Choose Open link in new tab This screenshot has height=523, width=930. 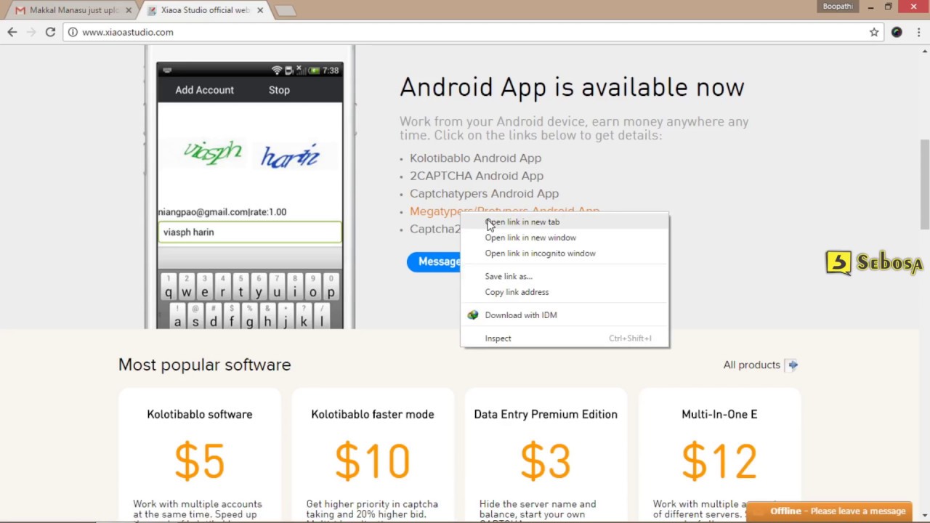[x=565, y=222]
